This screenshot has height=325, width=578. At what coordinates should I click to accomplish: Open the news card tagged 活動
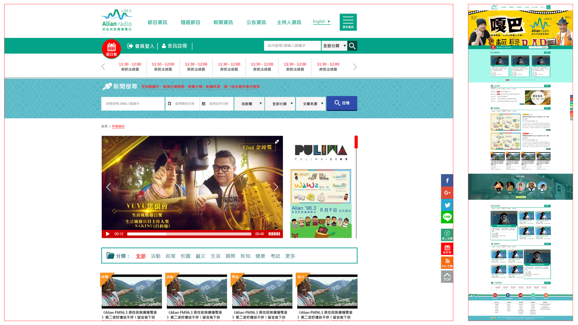coord(196,296)
